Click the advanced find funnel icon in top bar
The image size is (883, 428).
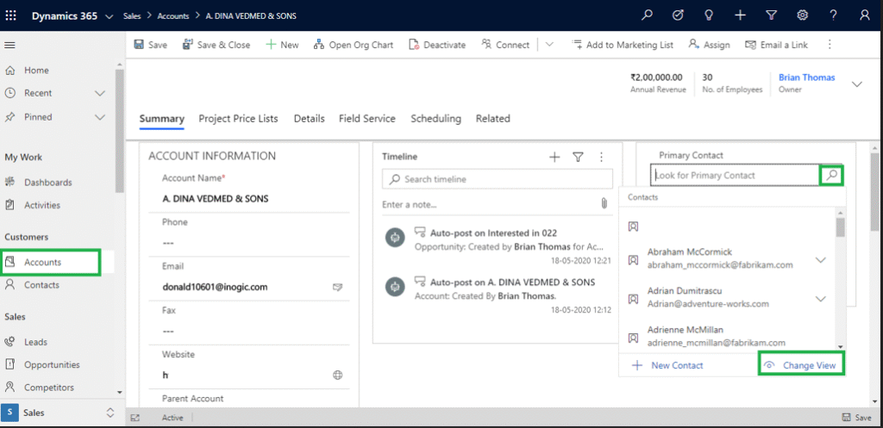pyautogui.click(x=771, y=16)
